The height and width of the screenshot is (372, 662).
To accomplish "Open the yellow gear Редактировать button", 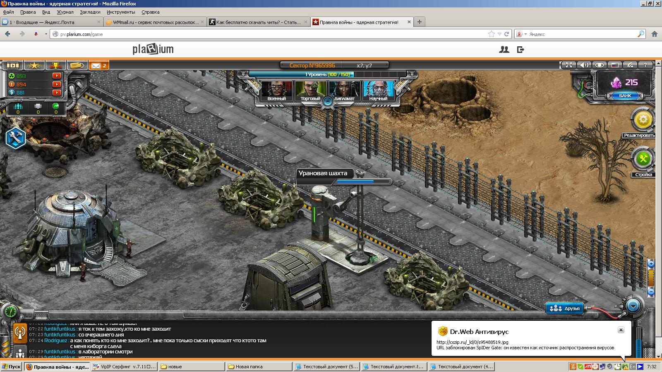I will [x=643, y=120].
